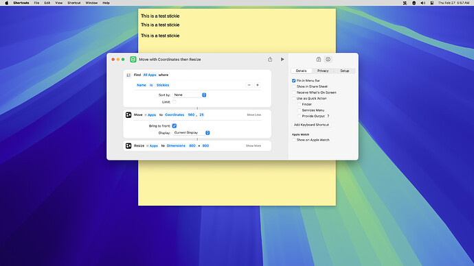Add a filter with plus button

pos(257,85)
